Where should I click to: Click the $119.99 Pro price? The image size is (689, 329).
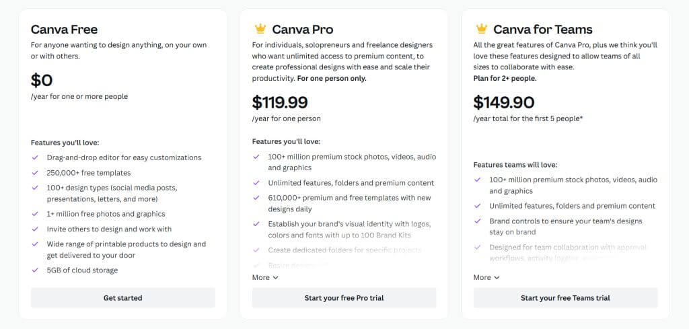tap(280, 102)
